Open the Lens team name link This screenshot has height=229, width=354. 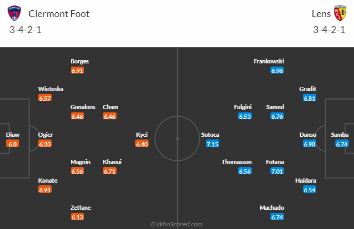pos(321,14)
